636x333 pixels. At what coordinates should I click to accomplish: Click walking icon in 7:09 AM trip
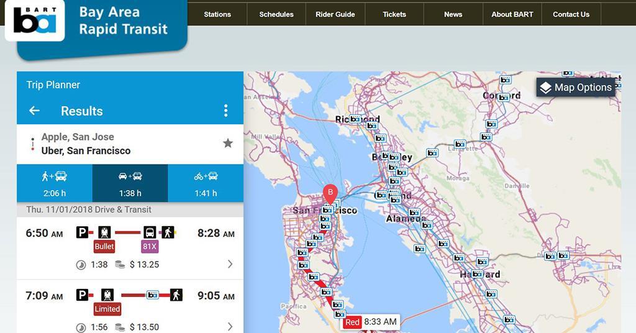click(176, 295)
